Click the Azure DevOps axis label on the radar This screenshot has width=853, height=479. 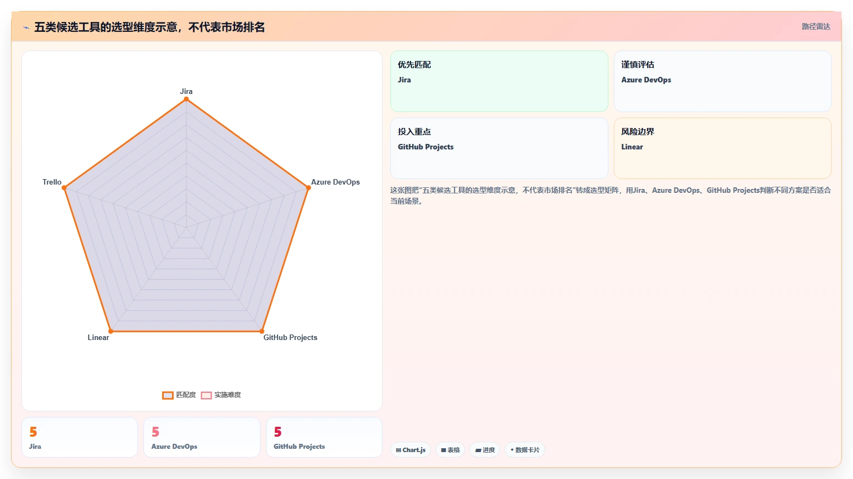point(335,182)
